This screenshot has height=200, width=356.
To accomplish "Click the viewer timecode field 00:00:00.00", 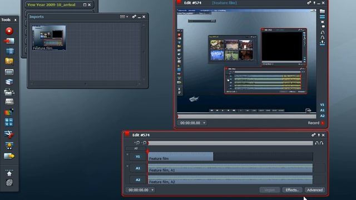I will click(x=190, y=123).
